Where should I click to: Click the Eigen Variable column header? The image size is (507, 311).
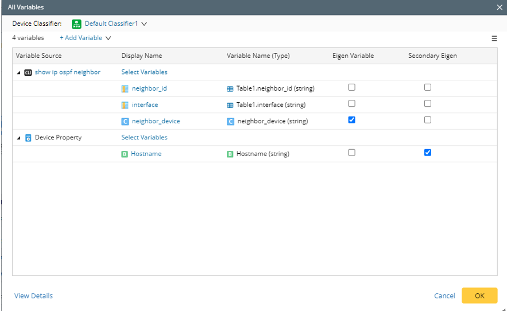[x=353, y=56]
